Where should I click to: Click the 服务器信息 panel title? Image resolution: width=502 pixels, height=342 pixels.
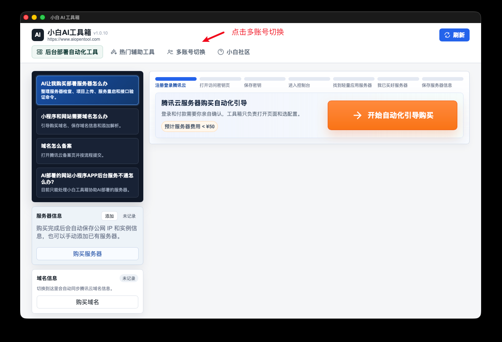[49, 216]
